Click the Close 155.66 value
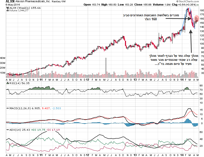Image resolution: width=204 pixels, height=157 pixels. pos(143,5)
